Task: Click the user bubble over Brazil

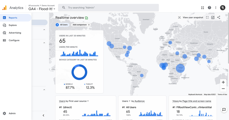Action: point(142,75)
